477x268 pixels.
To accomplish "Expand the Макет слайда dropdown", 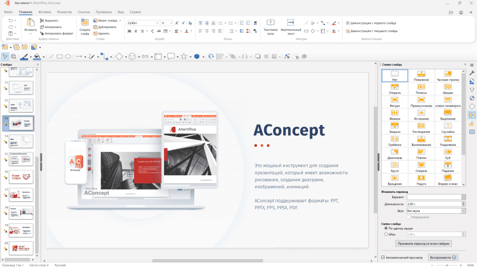I will [x=120, y=20].
